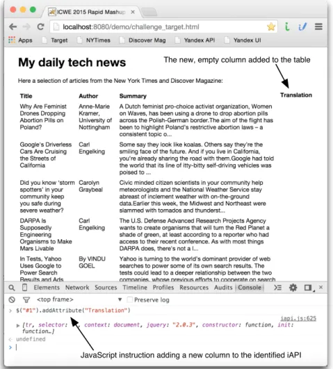The height and width of the screenshot is (369, 333).
Task: Click the console filter funnel icon
Action: pos(26,300)
